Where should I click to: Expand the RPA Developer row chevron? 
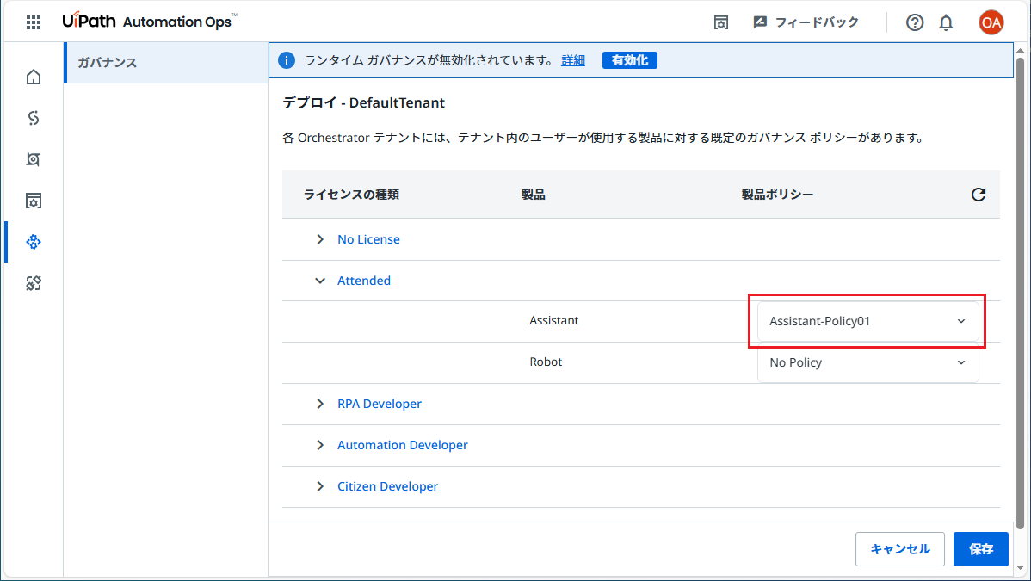coord(320,404)
